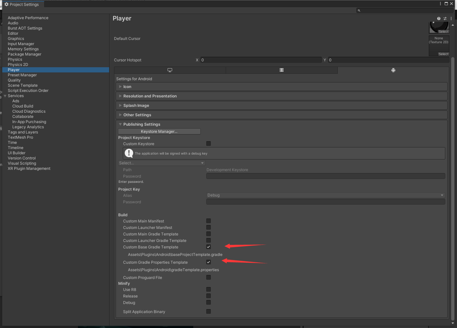The height and width of the screenshot is (328, 457).
Task: Open Burst AOT Settings
Action: click(x=25, y=28)
